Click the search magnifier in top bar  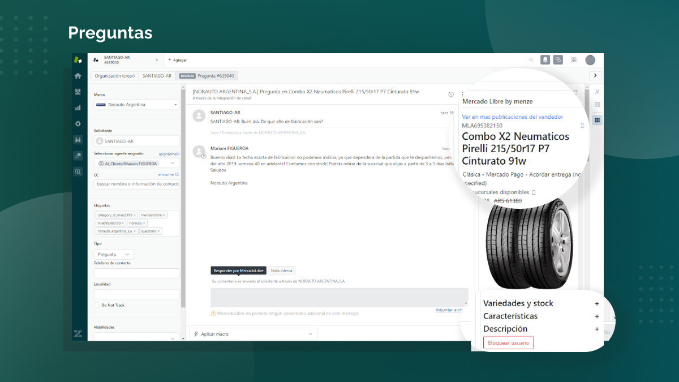pyautogui.click(x=531, y=59)
